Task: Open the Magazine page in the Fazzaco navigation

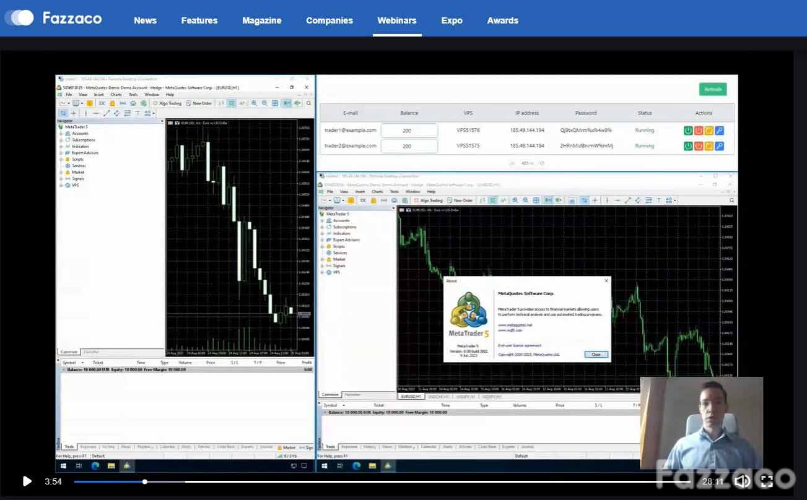Action: point(262,20)
